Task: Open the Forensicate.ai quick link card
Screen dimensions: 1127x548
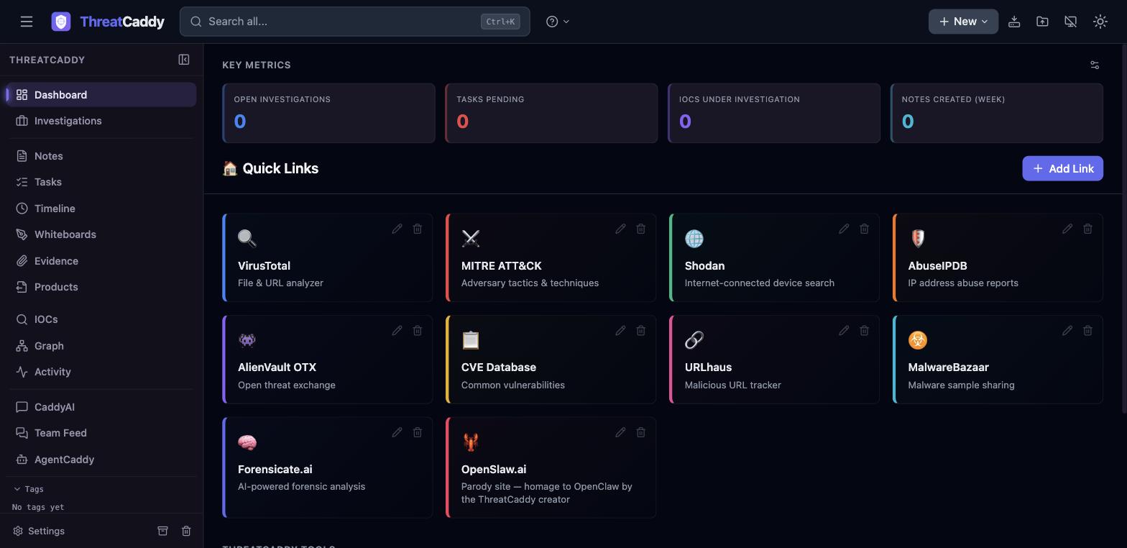Action: point(328,467)
